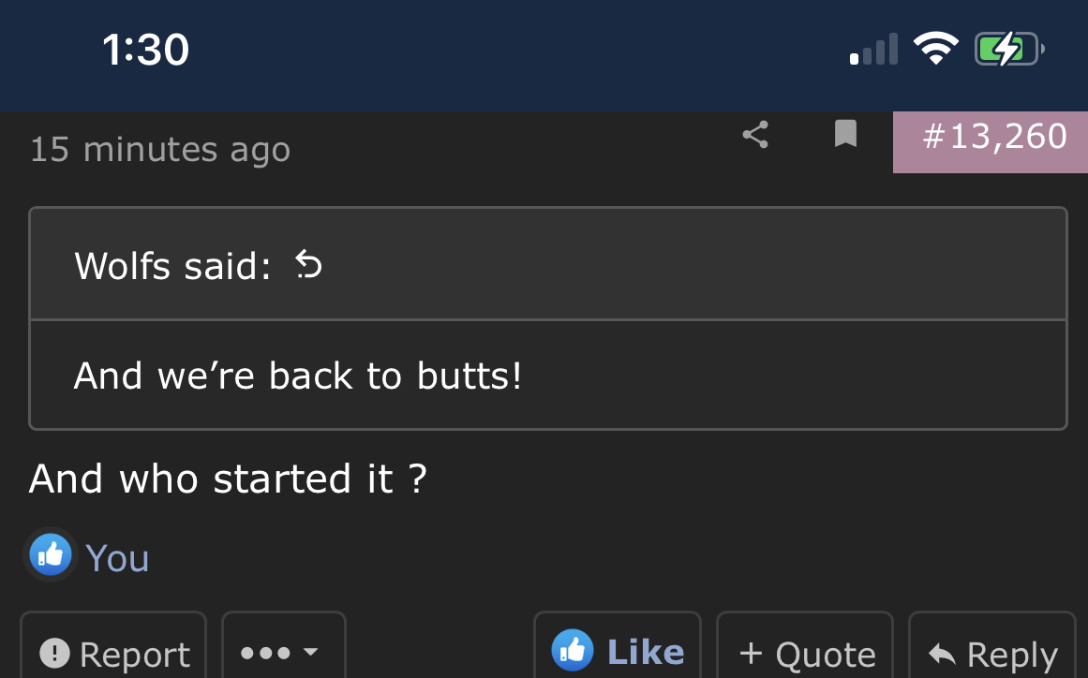Report this post

(113, 653)
